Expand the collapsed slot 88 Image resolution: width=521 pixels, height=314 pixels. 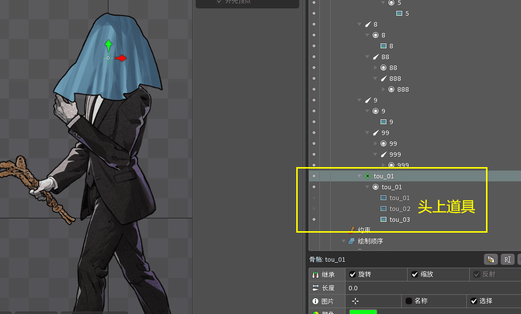376,68
